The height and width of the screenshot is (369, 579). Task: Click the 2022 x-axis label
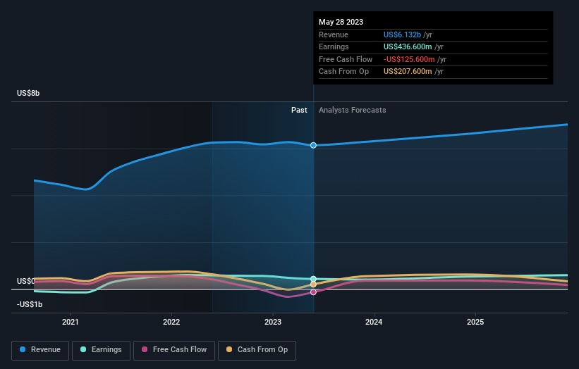click(171, 322)
